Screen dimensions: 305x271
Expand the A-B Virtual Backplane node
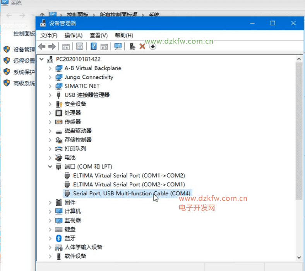pyautogui.click(x=50, y=68)
